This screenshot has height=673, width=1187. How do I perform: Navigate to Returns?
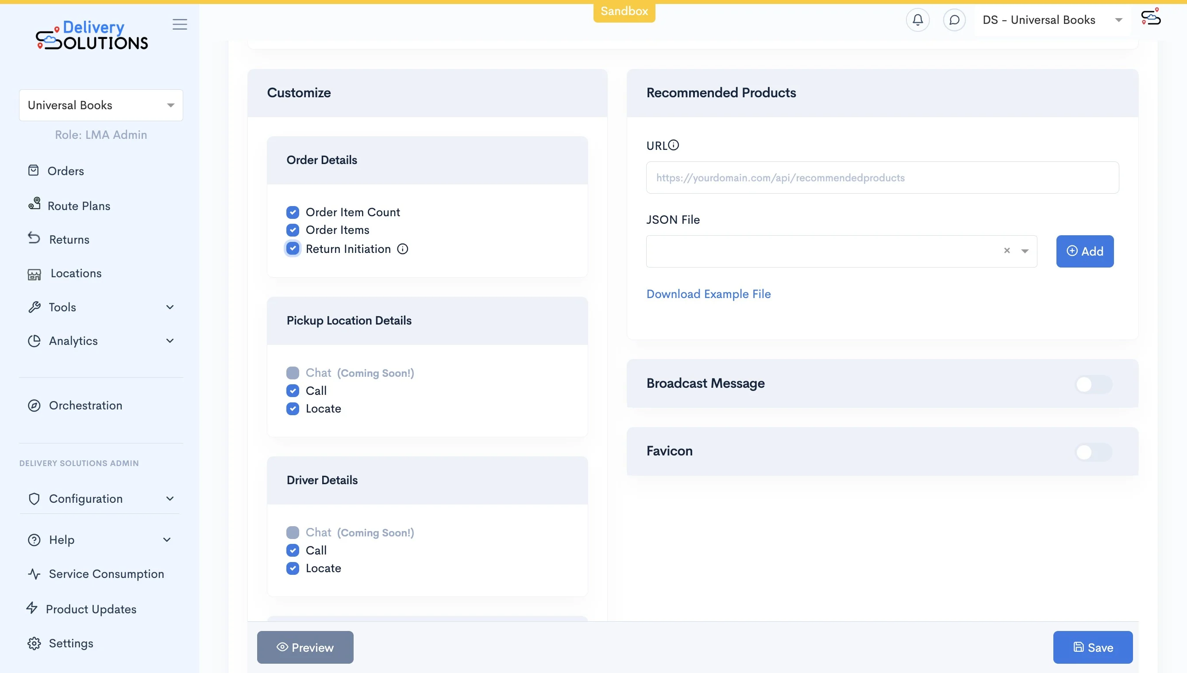69,240
